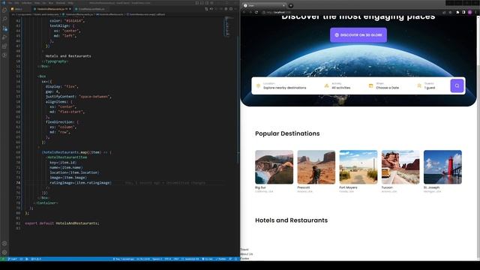Click the cursor position Ln Col status item
This screenshot has width=480, height=270.
point(143,259)
